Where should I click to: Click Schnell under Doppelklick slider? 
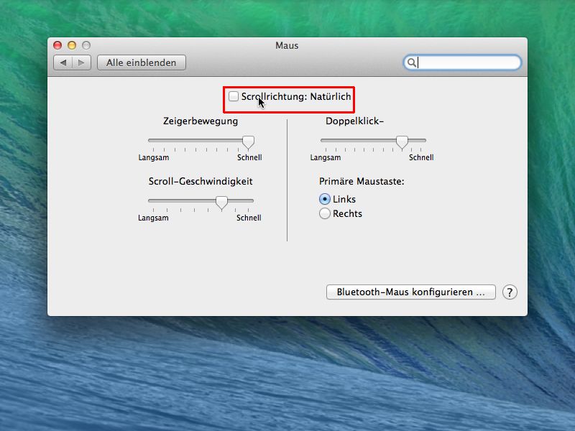coord(421,157)
